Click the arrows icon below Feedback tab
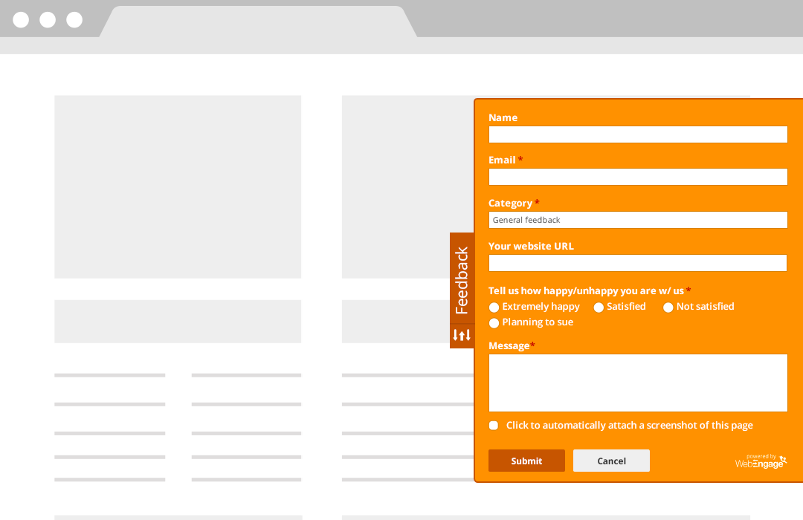Viewport: 803px width, 520px height. pos(462,336)
